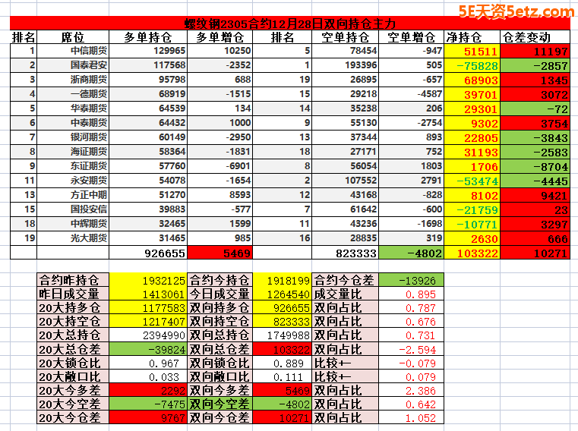Image resolution: width=578 pixels, height=431 pixels.
Task: Select the cell 中信期货
Action: (73, 51)
